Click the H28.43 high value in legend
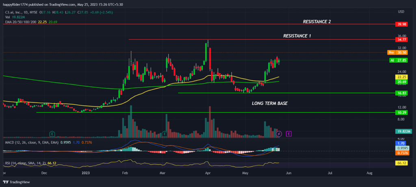 (x=58, y=12)
